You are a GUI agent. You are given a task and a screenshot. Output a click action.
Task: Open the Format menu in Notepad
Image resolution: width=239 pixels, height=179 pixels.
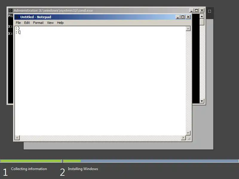pyautogui.click(x=38, y=23)
